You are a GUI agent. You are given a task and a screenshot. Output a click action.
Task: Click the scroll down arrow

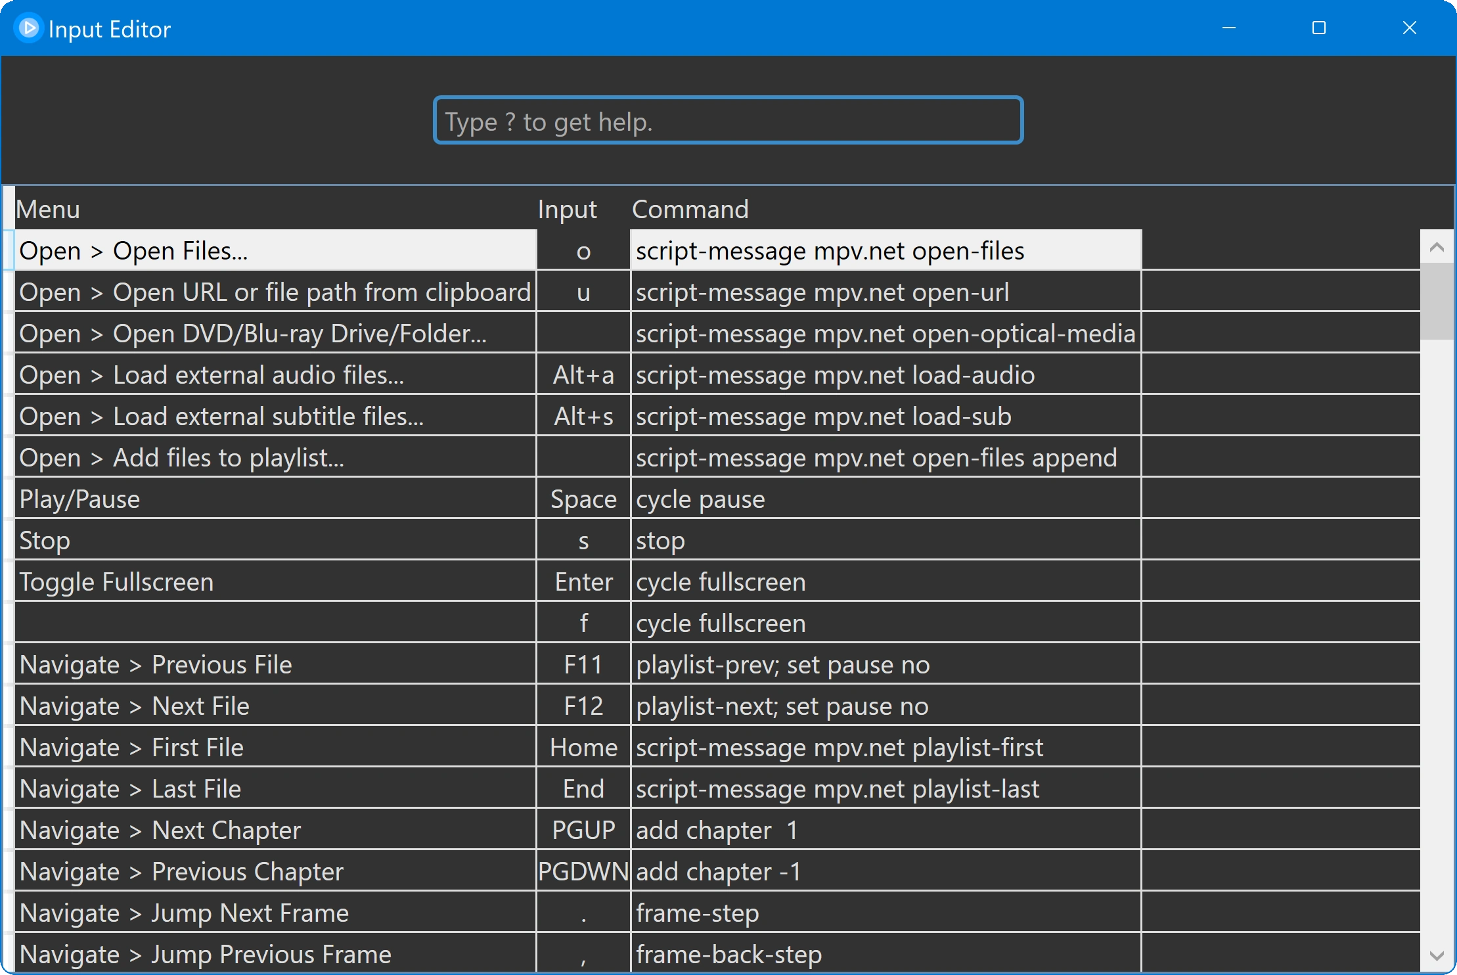click(1437, 955)
